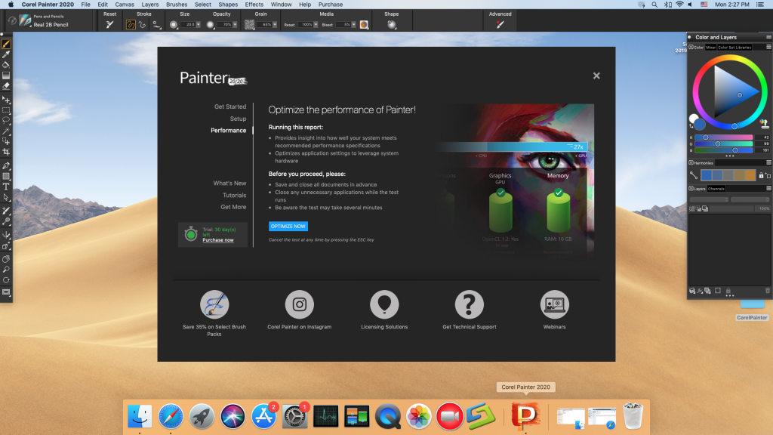This screenshot has width=773, height=435.
Task: Click the OPTIMIZE NOW button
Action: point(288,226)
